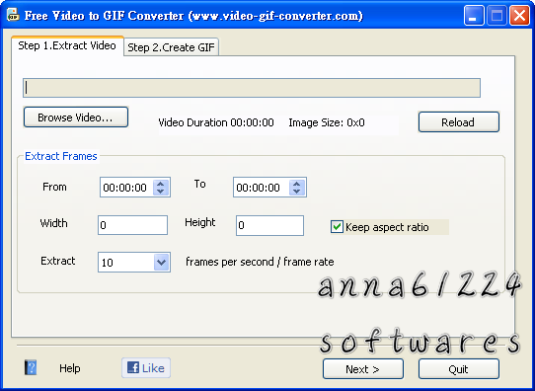Click the Quit button

pyautogui.click(x=459, y=369)
